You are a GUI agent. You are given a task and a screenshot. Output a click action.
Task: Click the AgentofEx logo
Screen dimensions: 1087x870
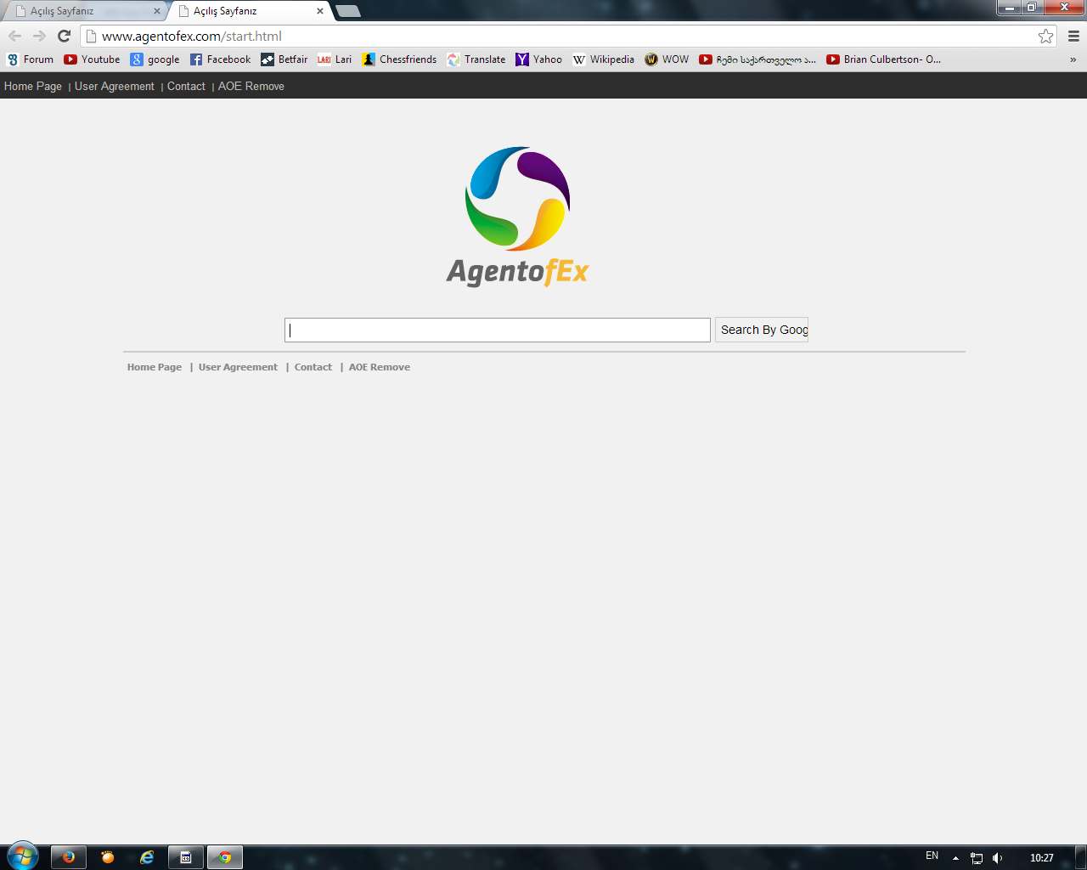(518, 217)
